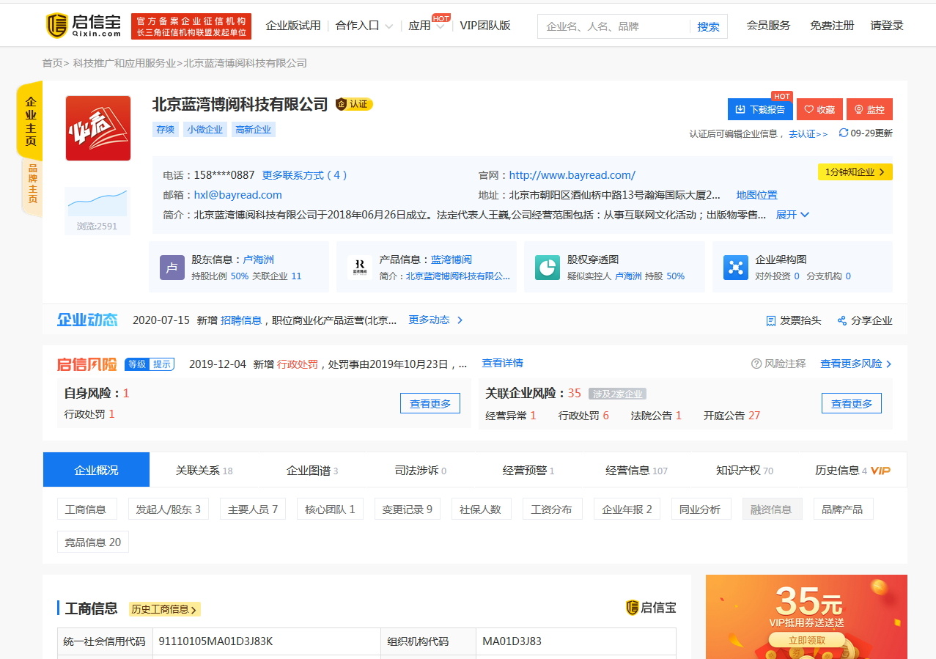Open 历史信息 VIP tab
Screen dimensions: 936x659
852,471
